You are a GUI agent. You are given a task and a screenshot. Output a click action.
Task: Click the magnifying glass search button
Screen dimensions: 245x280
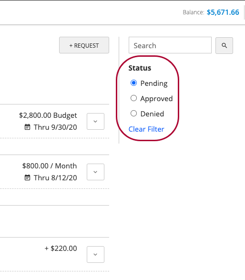click(x=224, y=45)
